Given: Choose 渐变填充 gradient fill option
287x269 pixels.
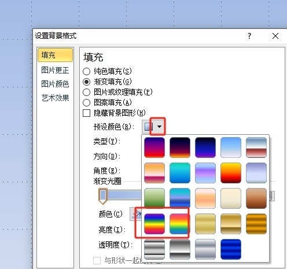Looking at the screenshot, I should (86, 82).
